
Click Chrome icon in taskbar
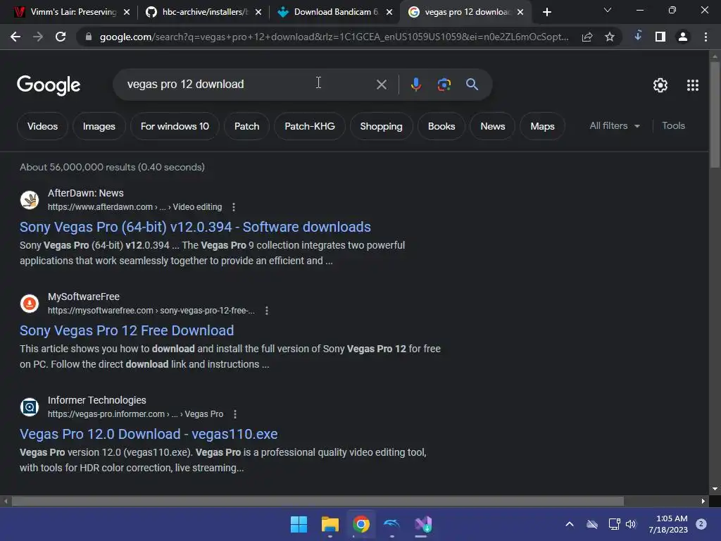click(361, 524)
